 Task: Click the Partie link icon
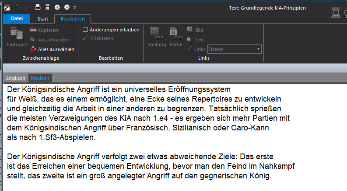[176, 36]
